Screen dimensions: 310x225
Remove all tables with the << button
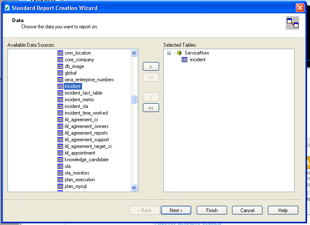(151, 108)
